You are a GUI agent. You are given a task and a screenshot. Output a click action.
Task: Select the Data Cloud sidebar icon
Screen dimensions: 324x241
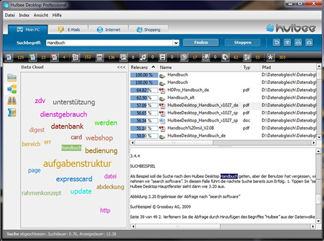(x=12, y=89)
